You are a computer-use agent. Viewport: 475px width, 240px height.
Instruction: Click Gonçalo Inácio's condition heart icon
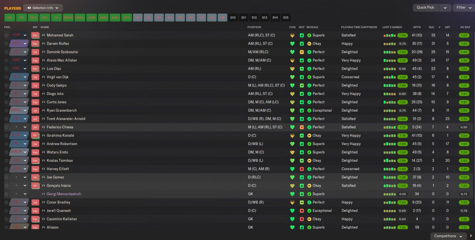(x=292, y=185)
